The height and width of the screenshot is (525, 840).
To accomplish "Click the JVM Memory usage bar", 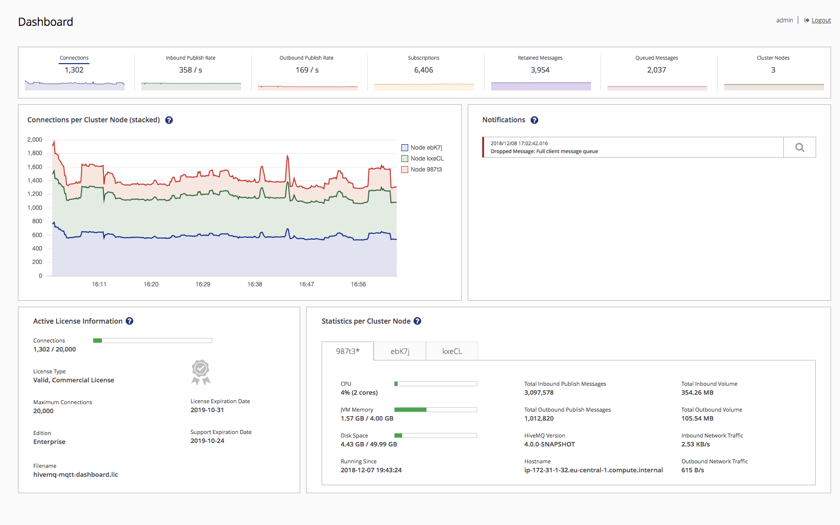I will pos(435,410).
